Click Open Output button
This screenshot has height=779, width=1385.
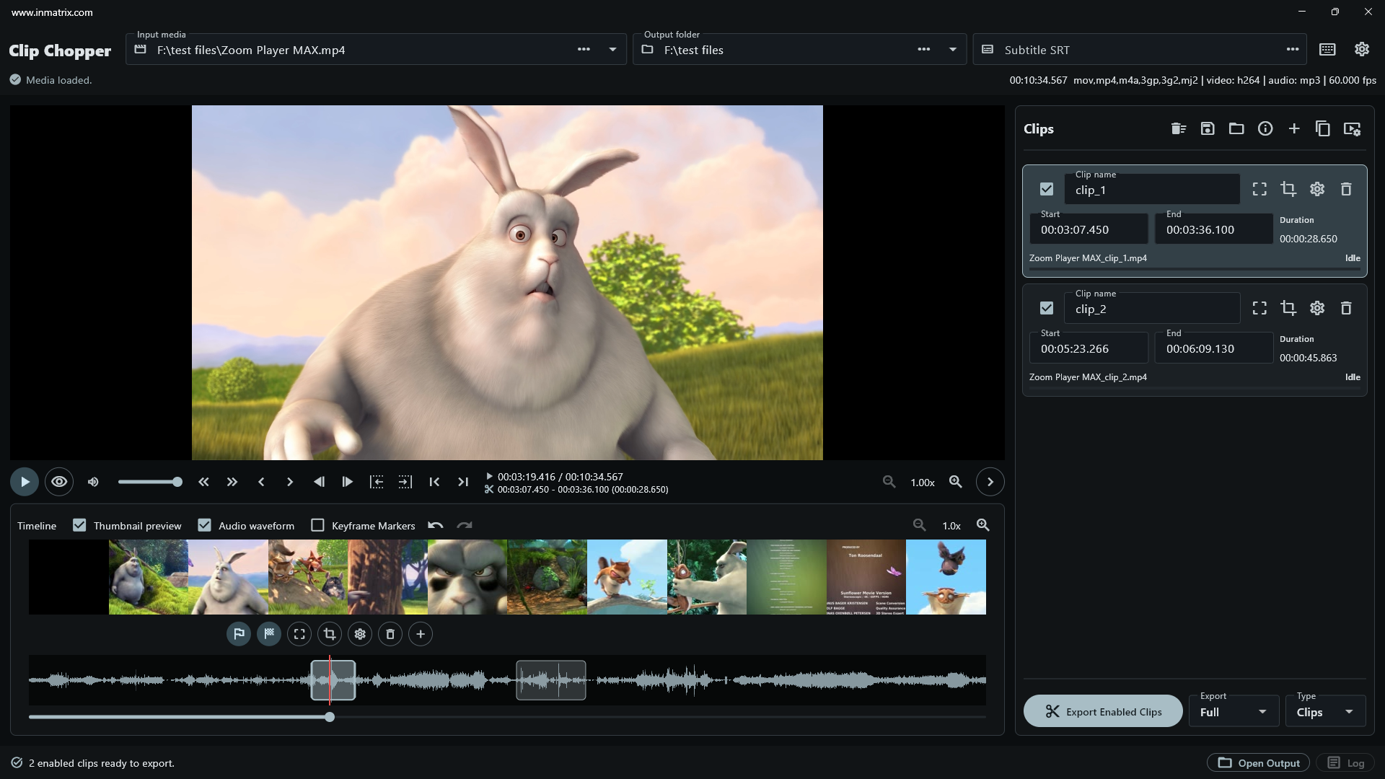click(x=1259, y=763)
